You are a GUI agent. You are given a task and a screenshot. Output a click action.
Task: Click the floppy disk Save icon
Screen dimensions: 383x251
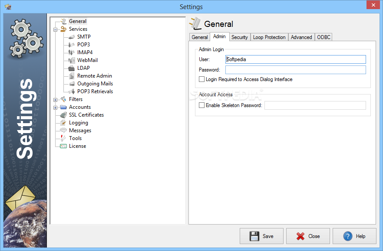point(254,236)
